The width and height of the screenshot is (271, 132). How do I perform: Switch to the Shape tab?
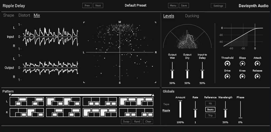coord(9,15)
